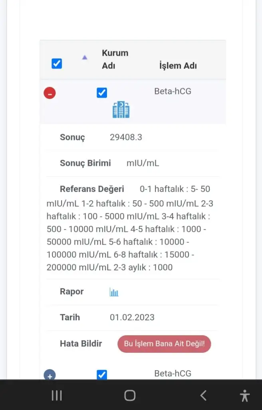Click the 'İşlem Adı' column header
The image size is (262, 410).
click(x=178, y=65)
